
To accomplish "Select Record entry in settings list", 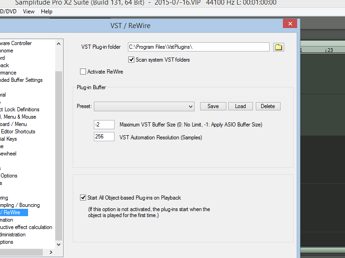I will [x=2, y=58].
